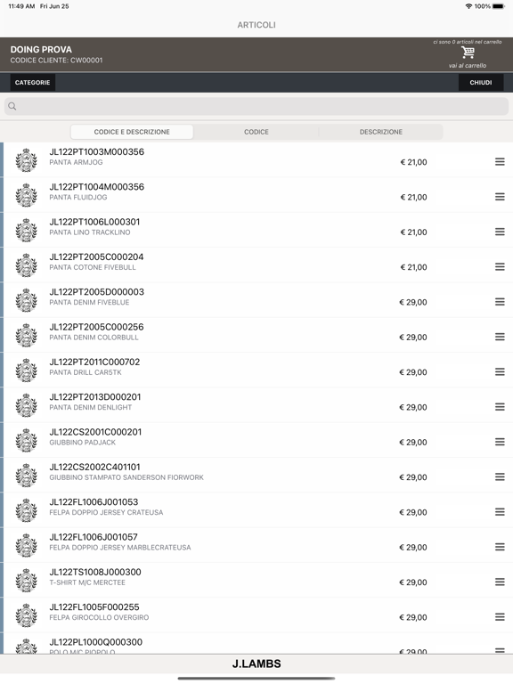Click the CHIUDI button
The width and height of the screenshot is (513, 684).
[481, 83]
